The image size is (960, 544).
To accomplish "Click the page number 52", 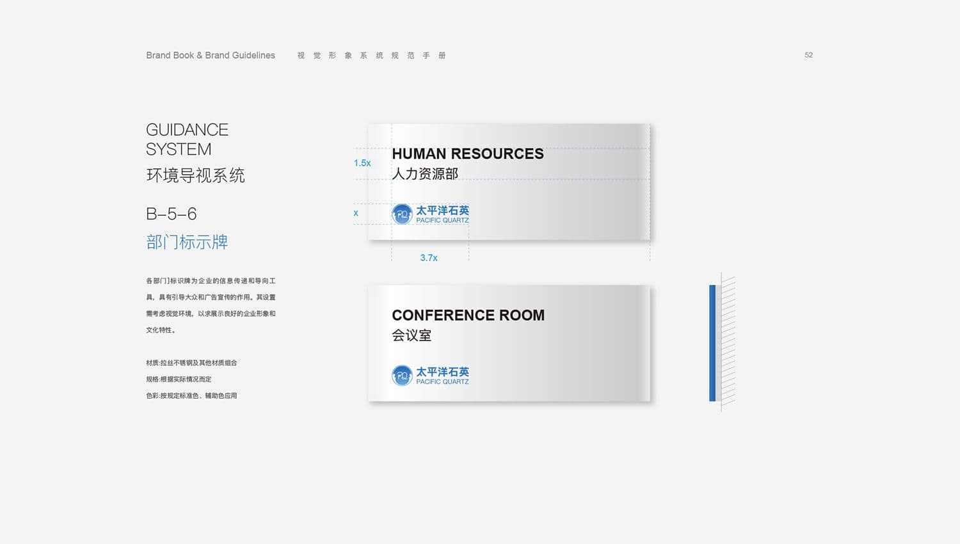I will pos(808,55).
